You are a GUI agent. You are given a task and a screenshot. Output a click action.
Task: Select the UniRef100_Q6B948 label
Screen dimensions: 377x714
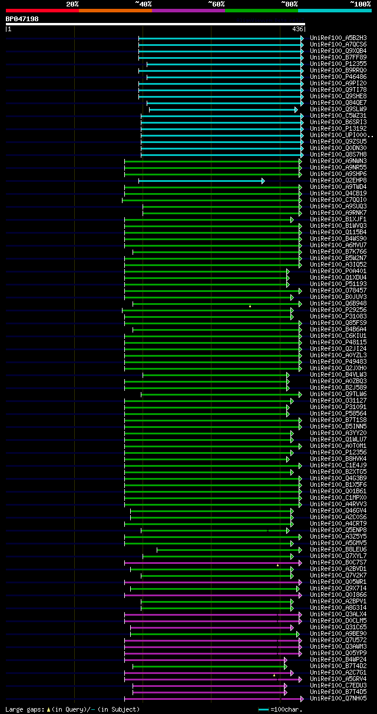(338, 303)
